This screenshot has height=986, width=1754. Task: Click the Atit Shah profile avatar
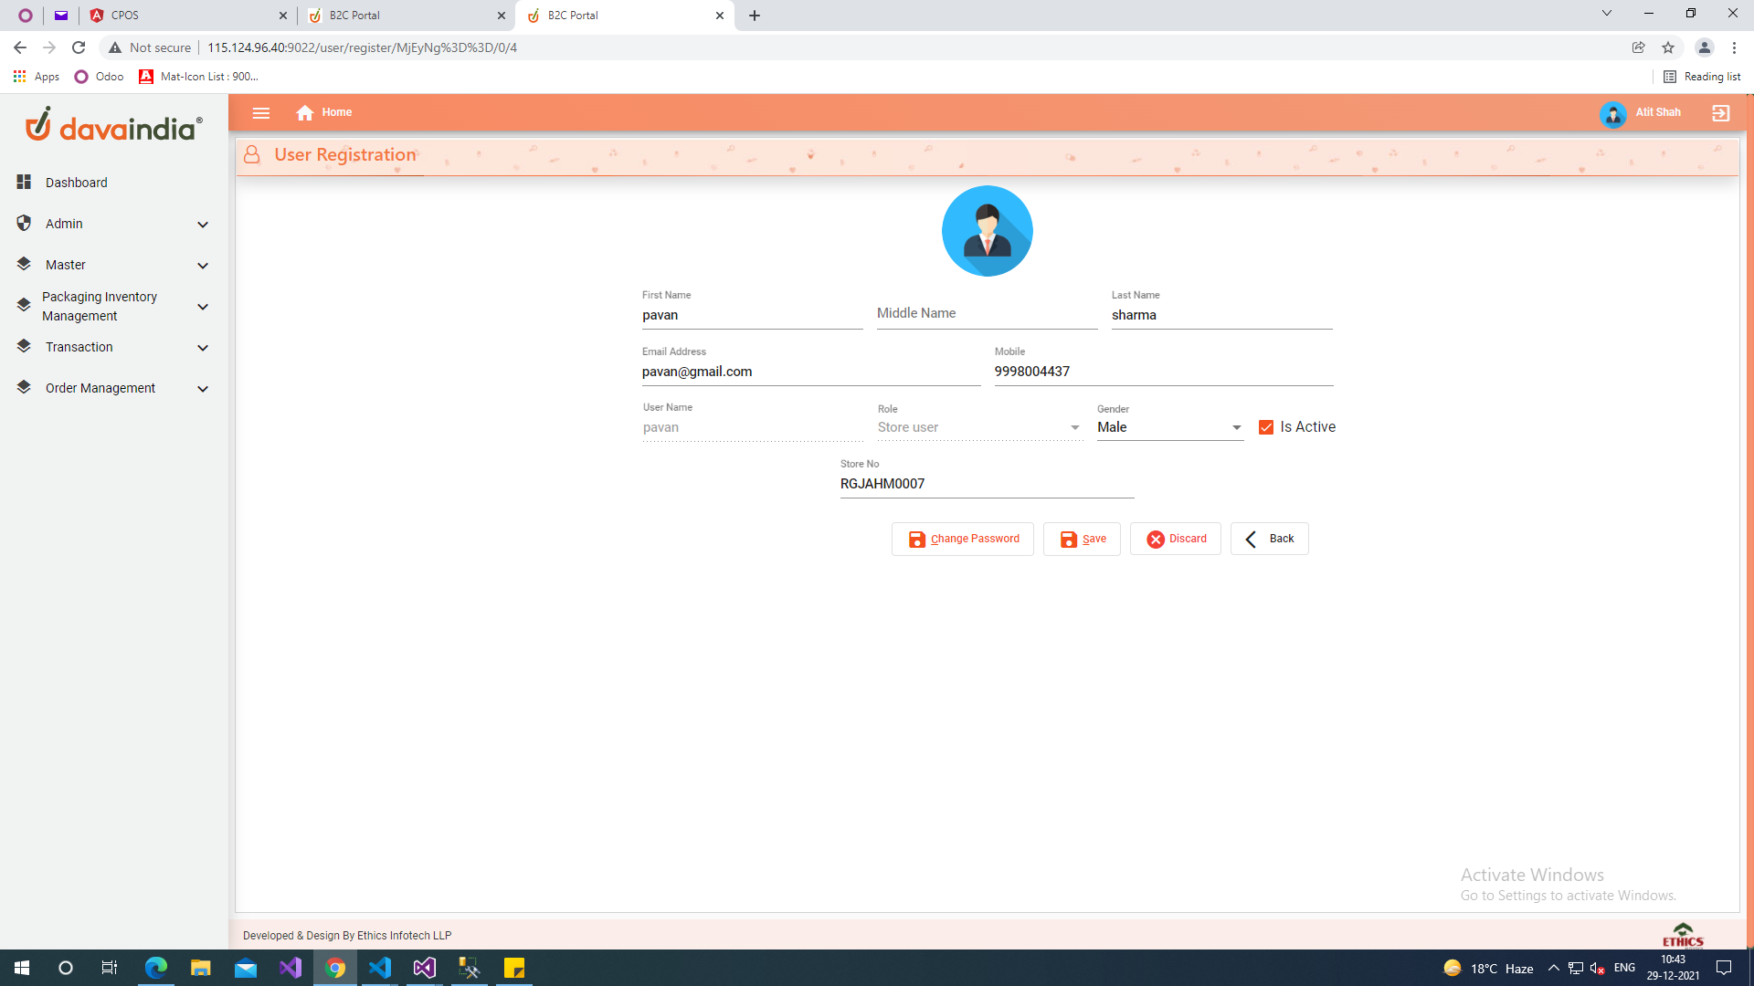point(1612,114)
